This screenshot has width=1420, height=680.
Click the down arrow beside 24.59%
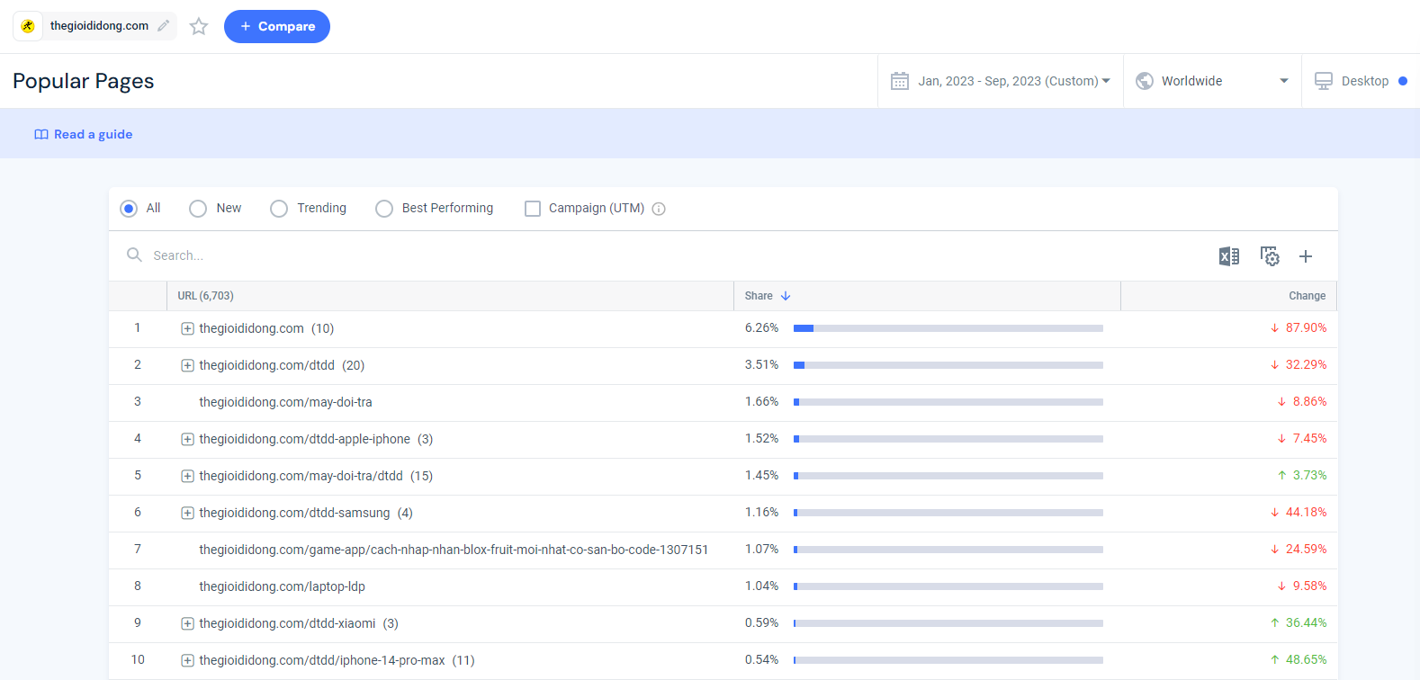point(1274,550)
